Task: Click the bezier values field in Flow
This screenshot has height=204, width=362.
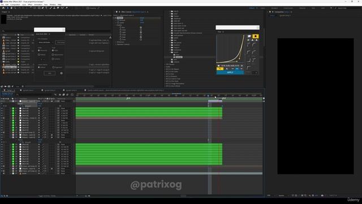Action: click(x=230, y=66)
